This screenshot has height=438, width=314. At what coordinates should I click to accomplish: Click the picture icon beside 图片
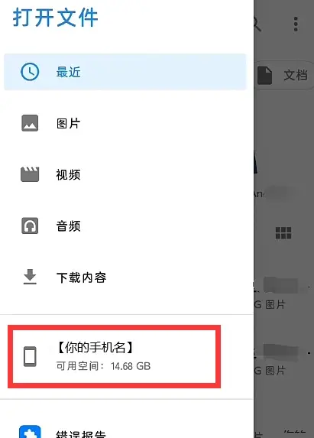click(x=30, y=123)
